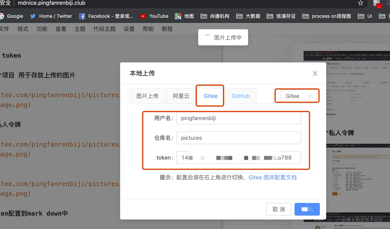Open the 查看 menu
390x229 pixels.
[61, 29]
